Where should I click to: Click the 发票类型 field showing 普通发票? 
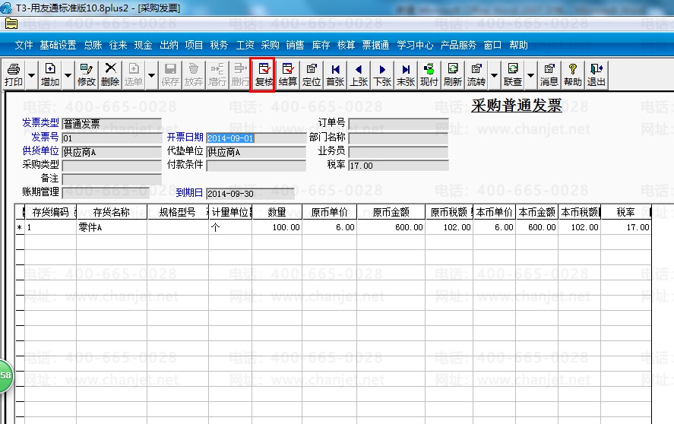tap(112, 124)
